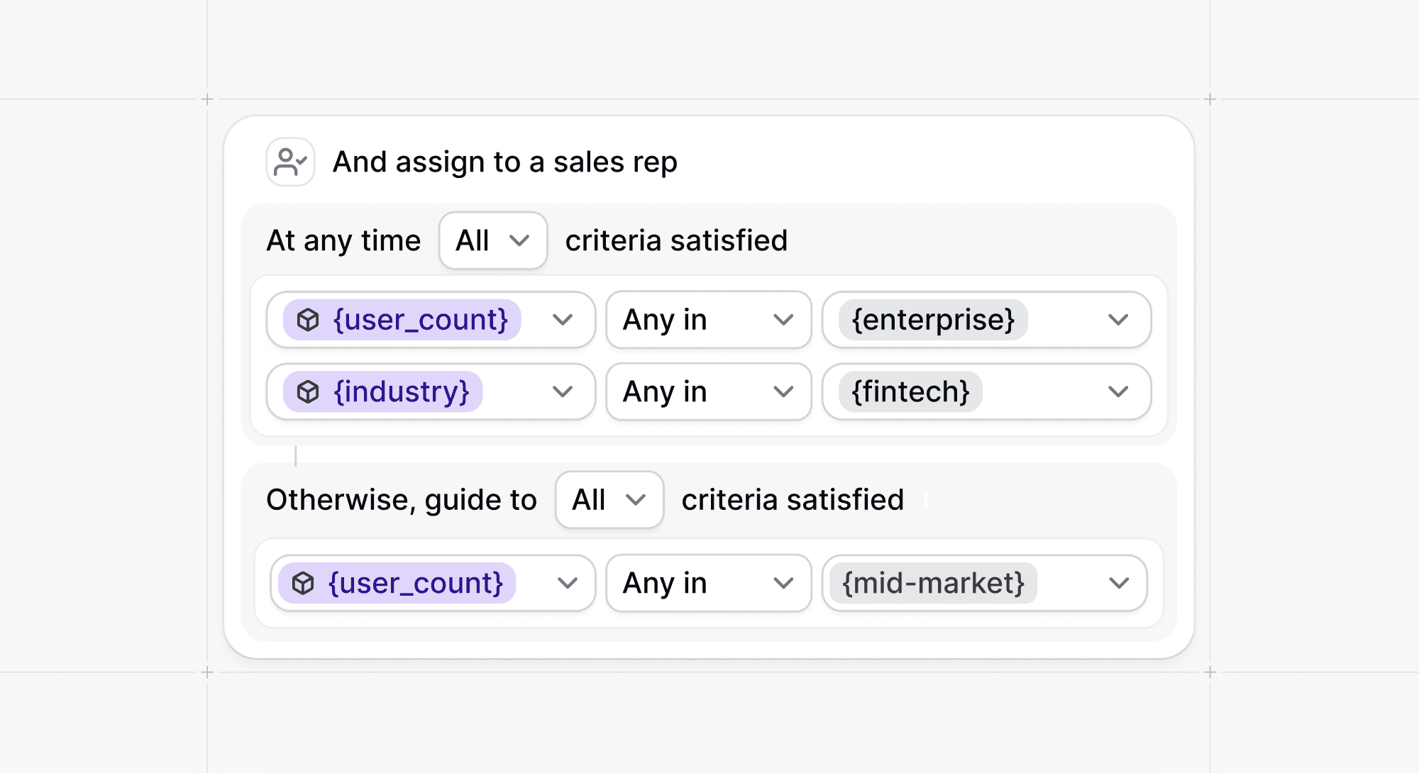Expand the first user_count field chevron
Viewport: 1419px width, 773px height.
(563, 320)
